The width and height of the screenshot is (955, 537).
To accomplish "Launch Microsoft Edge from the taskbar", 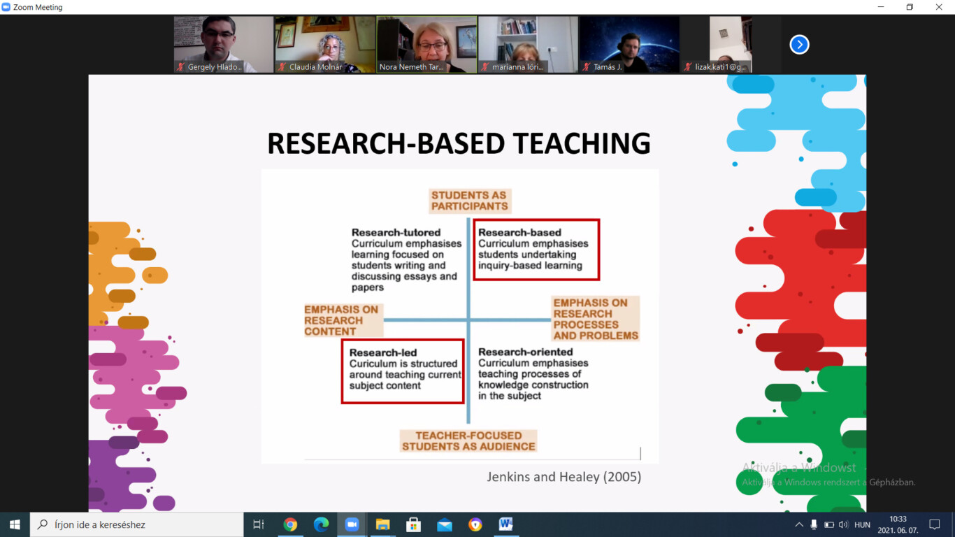I will (x=321, y=524).
